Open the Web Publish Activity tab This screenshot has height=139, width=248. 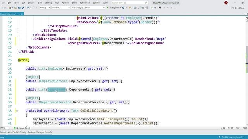(17, 132)
